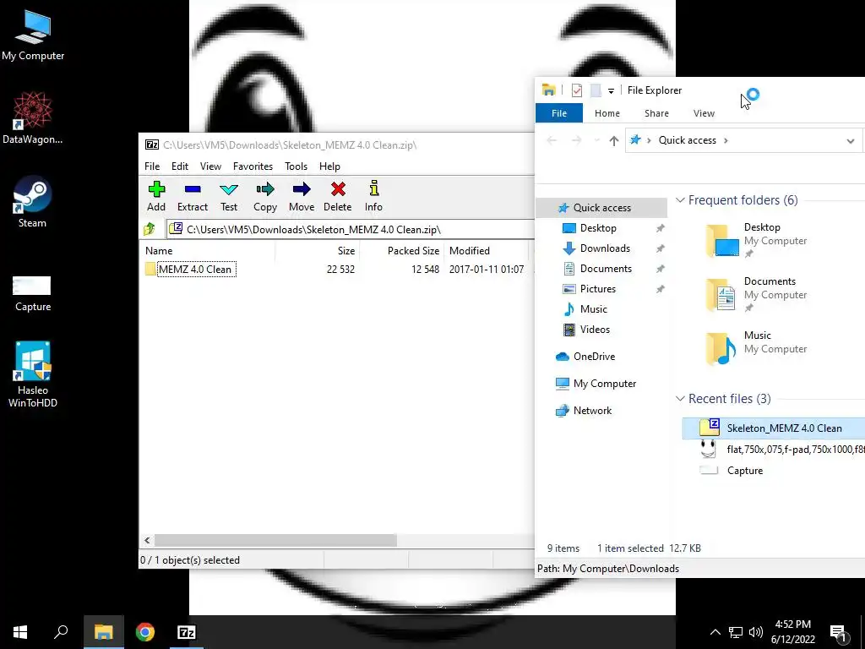
Task: Click the 7-Zip horizontal scrollbar thumb
Action: [275, 540]
